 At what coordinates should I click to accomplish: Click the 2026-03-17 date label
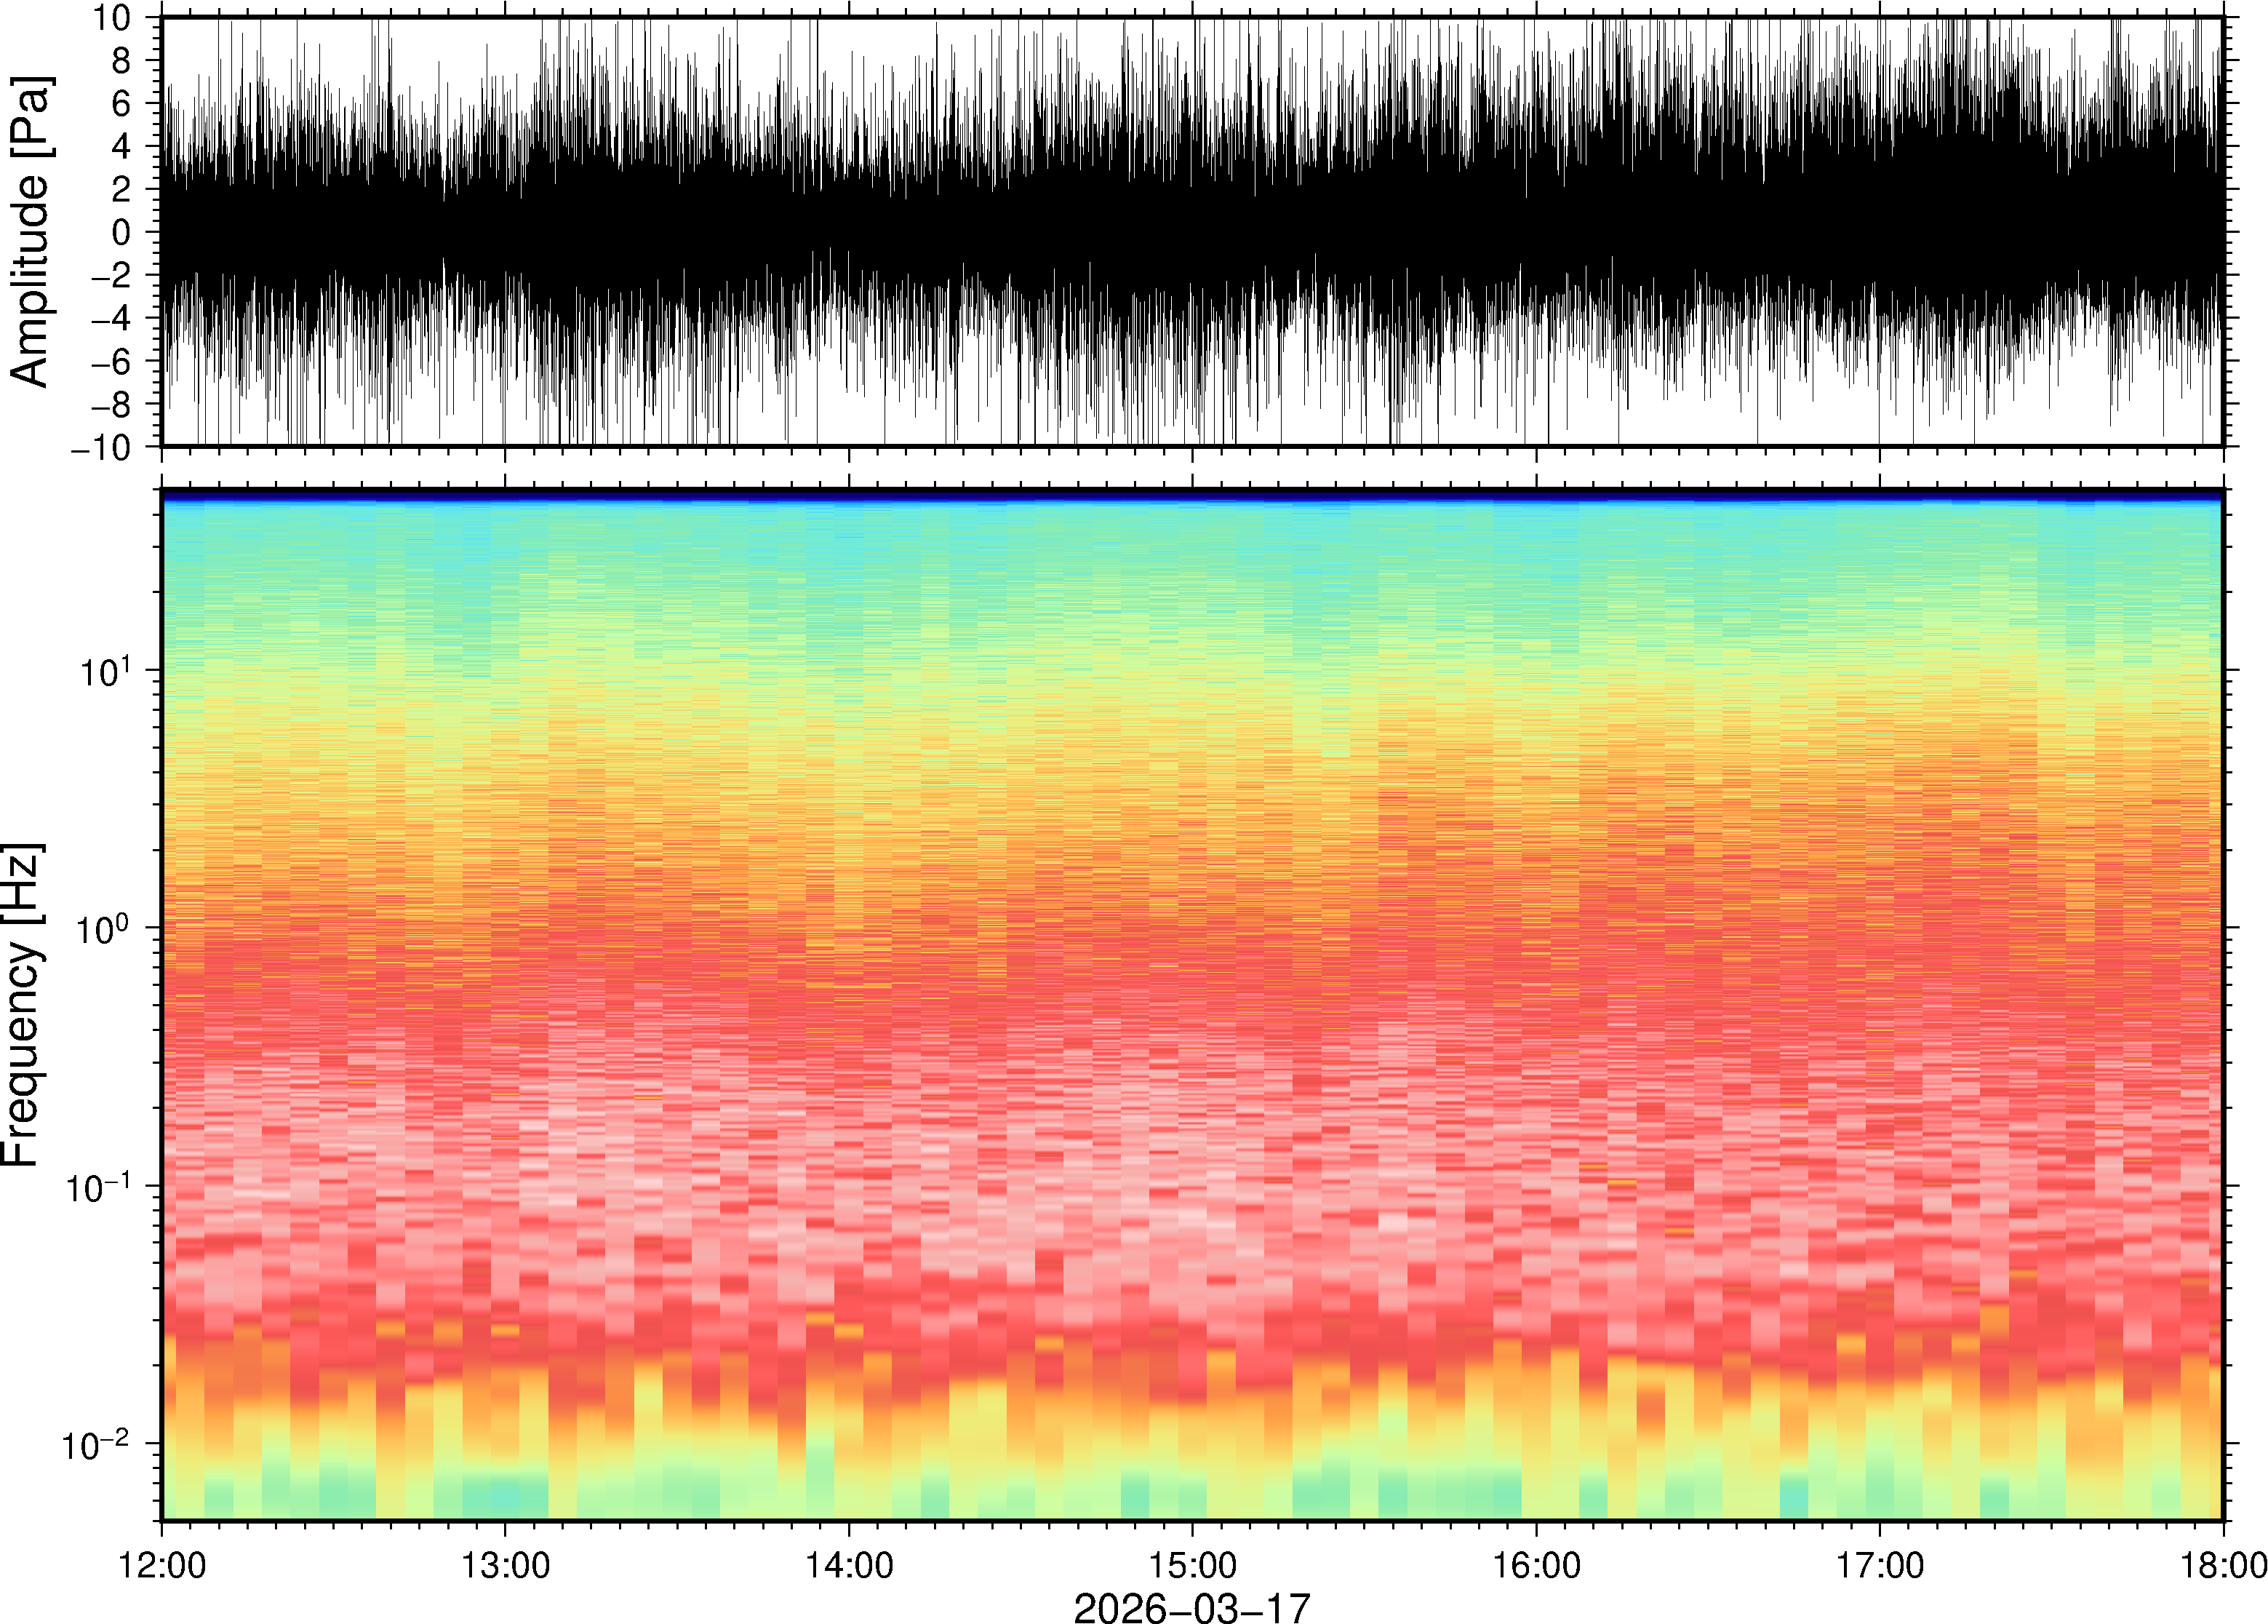[1191, 1607]
